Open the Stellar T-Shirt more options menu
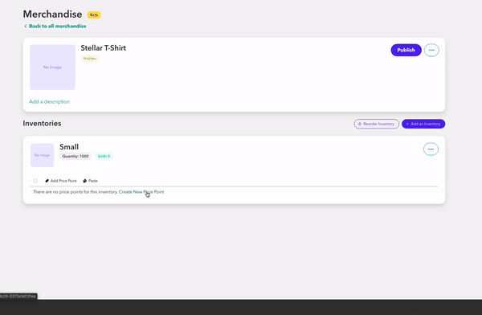 [x=431, y=50]
